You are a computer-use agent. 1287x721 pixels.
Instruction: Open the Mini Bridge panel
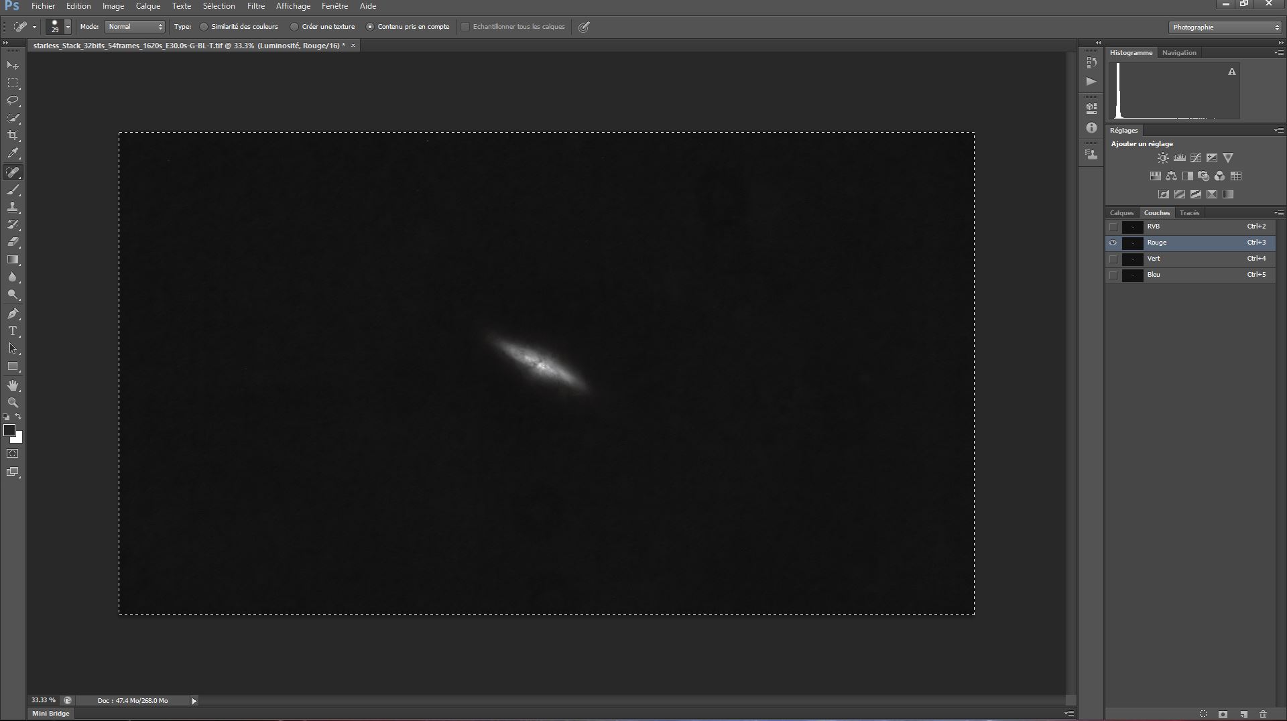(51, 714)
